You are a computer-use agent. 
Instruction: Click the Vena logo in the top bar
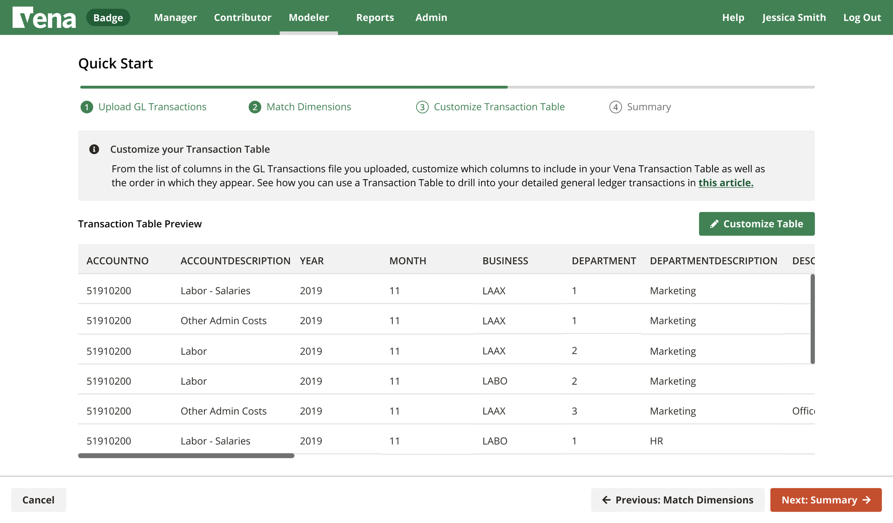(44, 17)
